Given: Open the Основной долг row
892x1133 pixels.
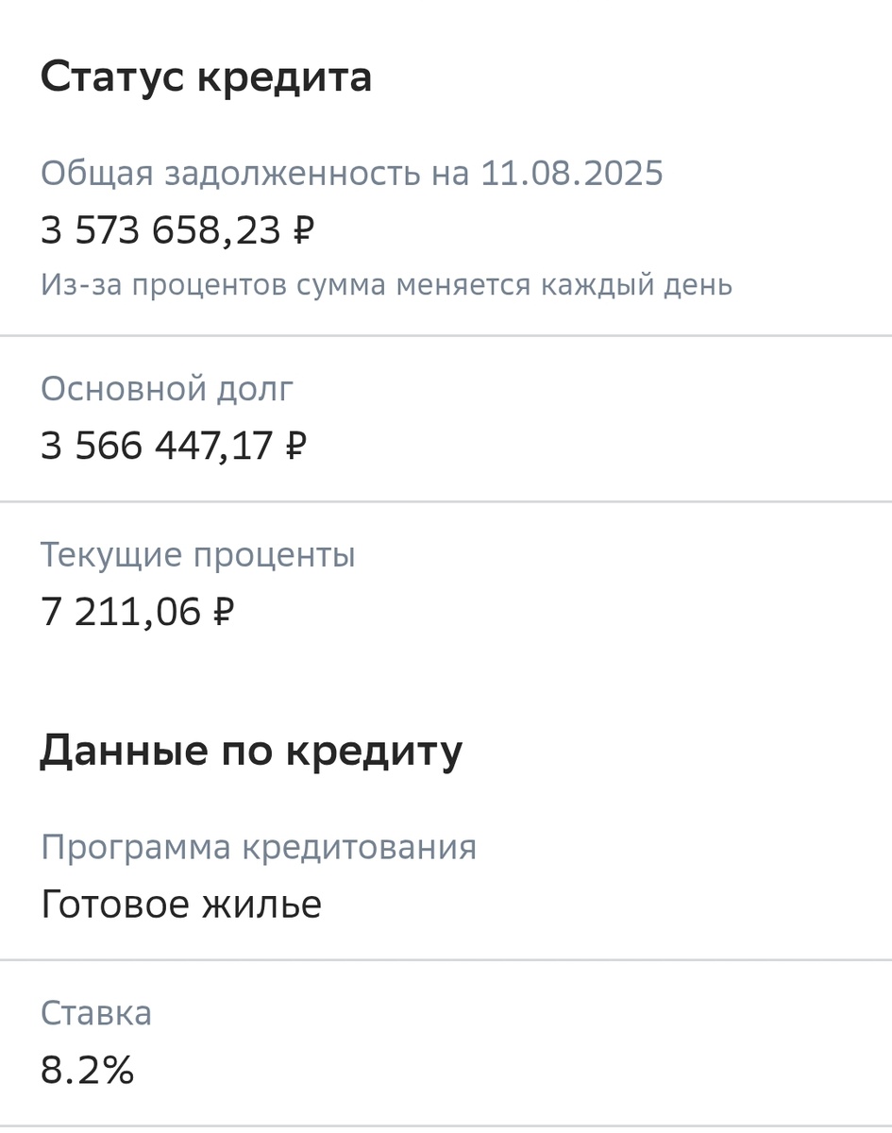Looking at the screenshot, I should [166, 388].
